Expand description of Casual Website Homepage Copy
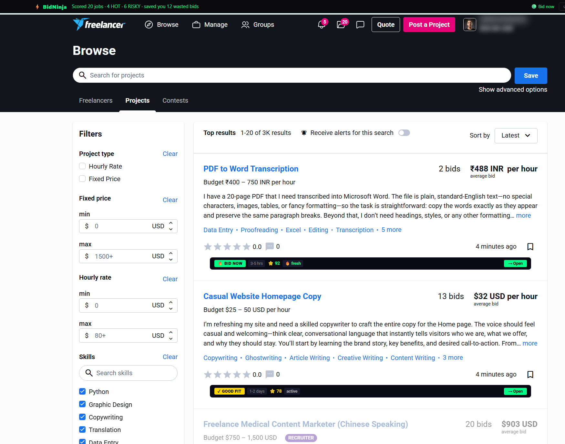Screen dimensions: 565x444 point(530,343)
